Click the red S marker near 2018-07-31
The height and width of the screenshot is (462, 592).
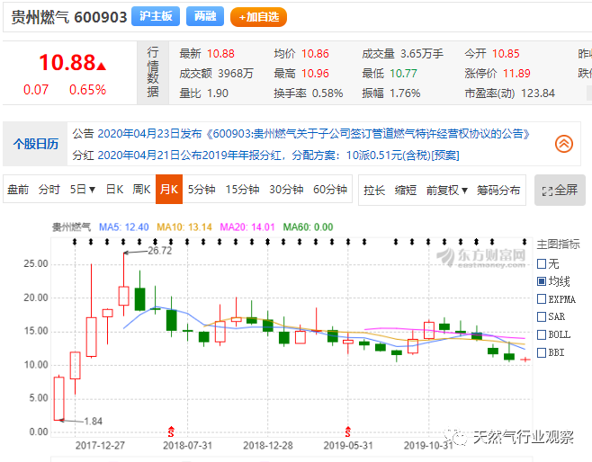tap(171, 429)
